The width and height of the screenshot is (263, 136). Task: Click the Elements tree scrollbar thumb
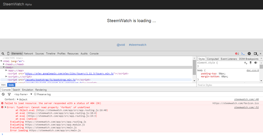click(x=194, y=67)
